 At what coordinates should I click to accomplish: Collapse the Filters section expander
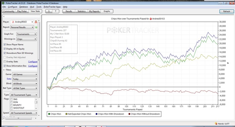(x=4, y=70)
